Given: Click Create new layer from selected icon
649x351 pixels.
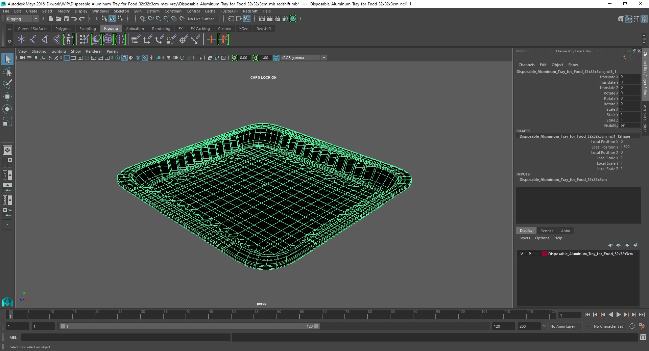Looking at the screenshot, I should [635, 245].
